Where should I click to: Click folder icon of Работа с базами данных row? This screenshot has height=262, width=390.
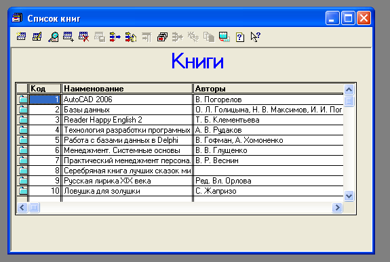click(22, 140)
